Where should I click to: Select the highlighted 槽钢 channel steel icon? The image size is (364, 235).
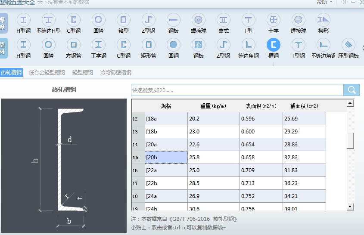click(x=274, y=45)
